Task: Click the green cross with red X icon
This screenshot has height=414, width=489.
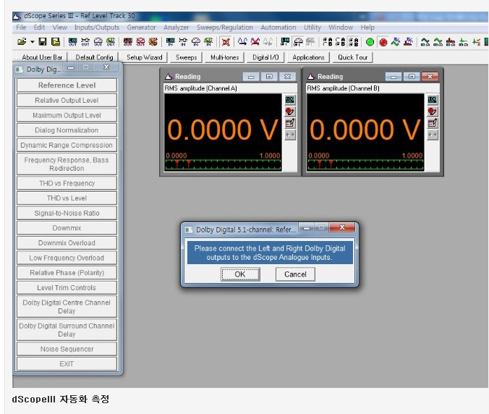Action: (x=476, y=42)
